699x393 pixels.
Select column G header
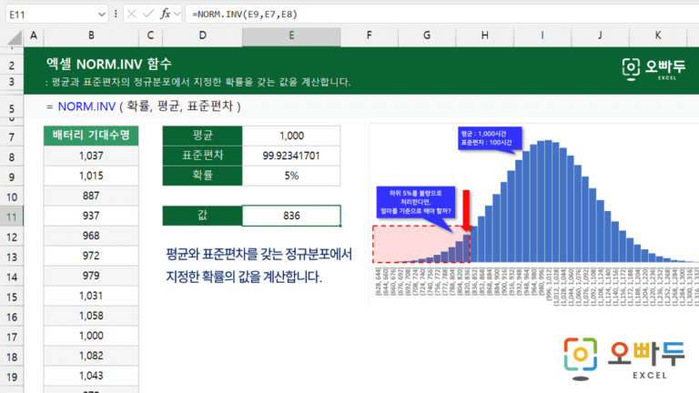(427, 35)
